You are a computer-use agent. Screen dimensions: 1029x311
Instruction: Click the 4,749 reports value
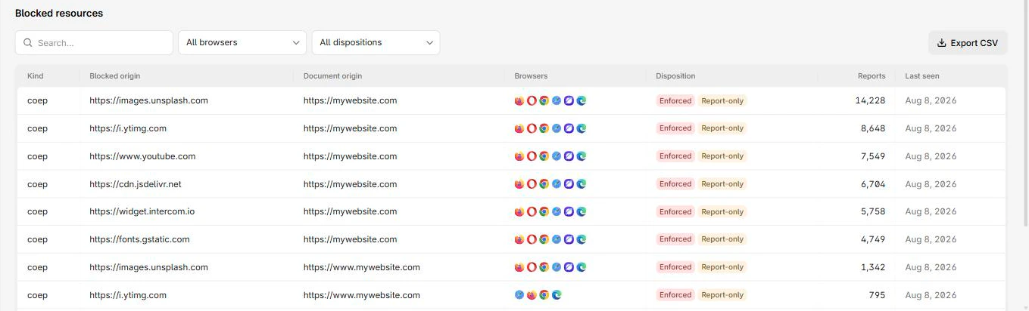[x=873, y=239]
